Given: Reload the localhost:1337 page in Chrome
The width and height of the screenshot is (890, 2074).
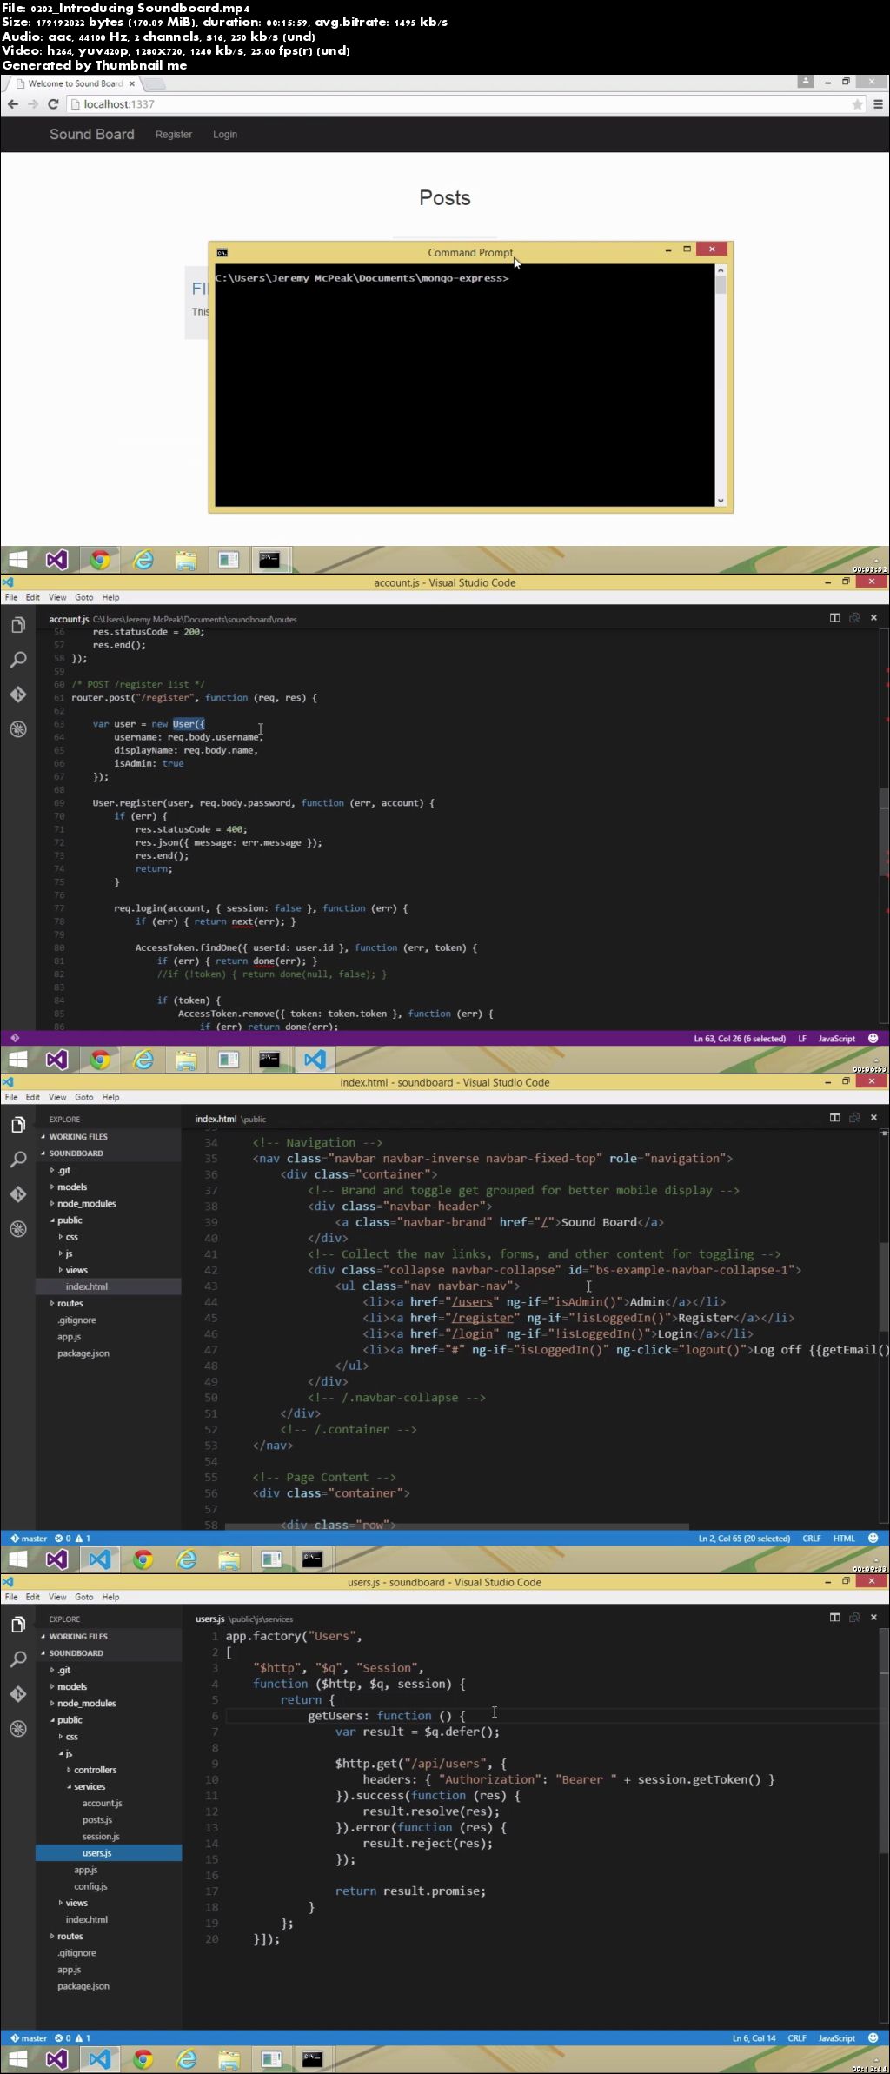Looking at the screenshot, I should [53, 104].
